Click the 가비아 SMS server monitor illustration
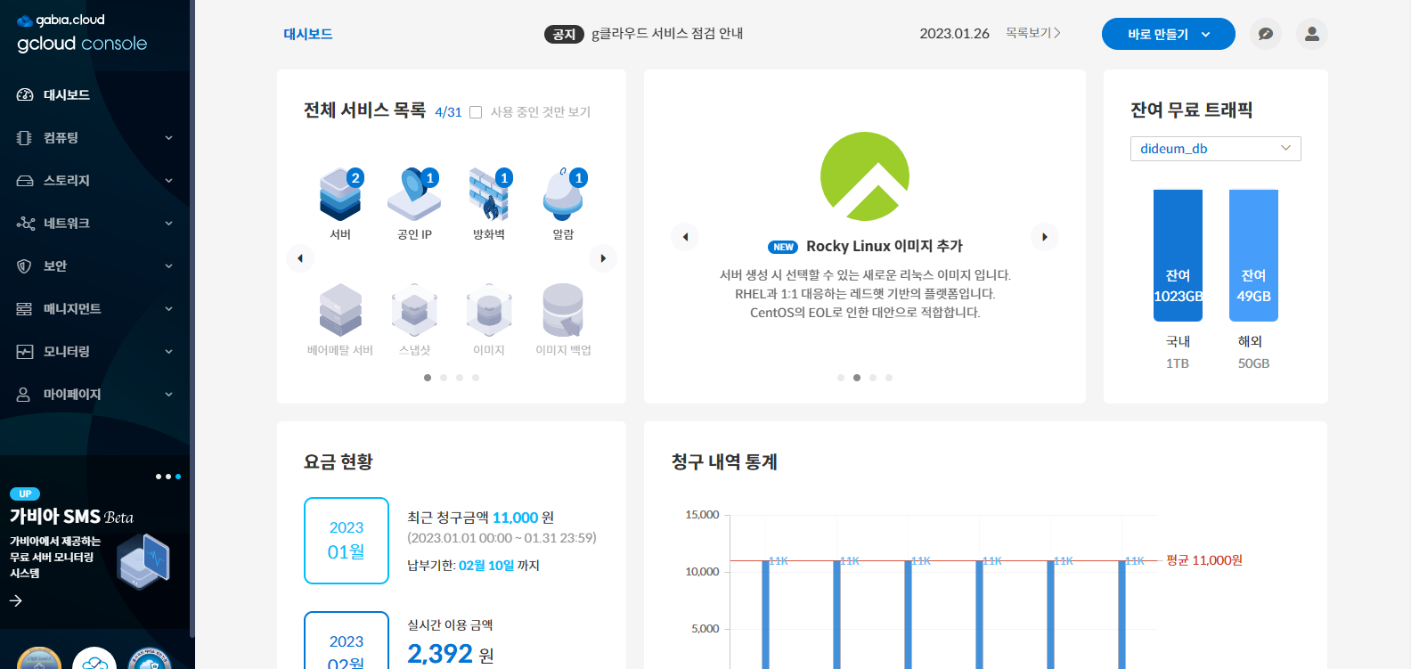The image size is (1411, 669). click(143, 561)
